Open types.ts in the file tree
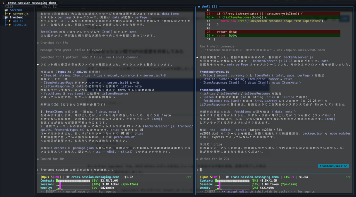Screen dimensions: 356x197 pos(20,25)
